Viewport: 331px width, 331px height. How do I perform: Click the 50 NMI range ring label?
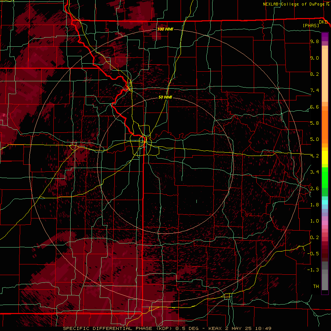pyautogui.click(x=165, y=97)
